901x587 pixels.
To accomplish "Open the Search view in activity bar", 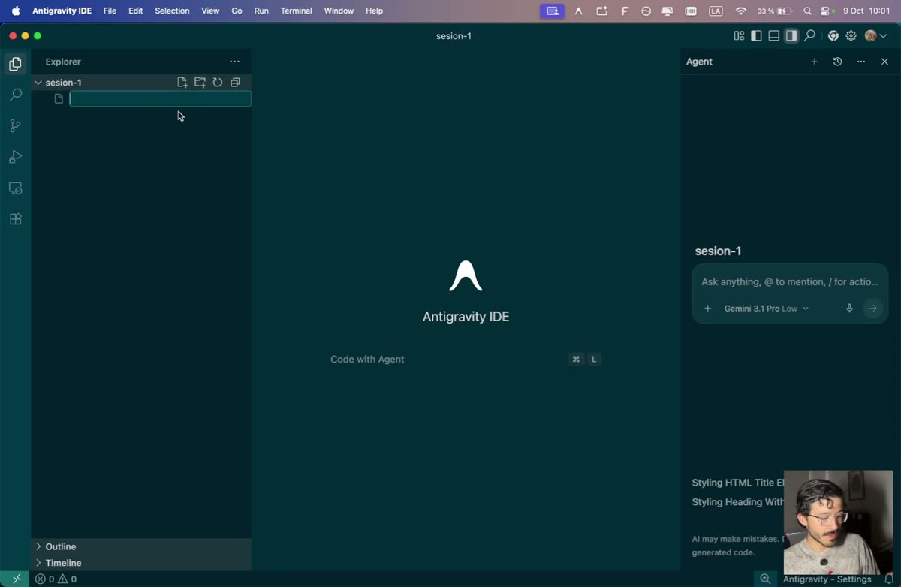I will click(15, 95).
